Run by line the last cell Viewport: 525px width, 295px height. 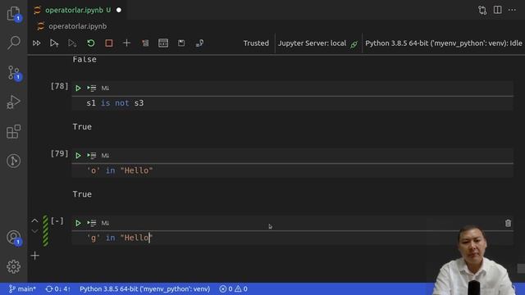point(92,223)
